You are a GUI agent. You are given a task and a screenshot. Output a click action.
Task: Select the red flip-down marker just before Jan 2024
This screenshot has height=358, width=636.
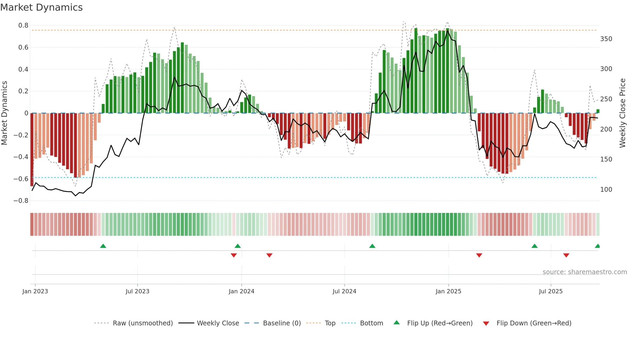click(234, 255)
